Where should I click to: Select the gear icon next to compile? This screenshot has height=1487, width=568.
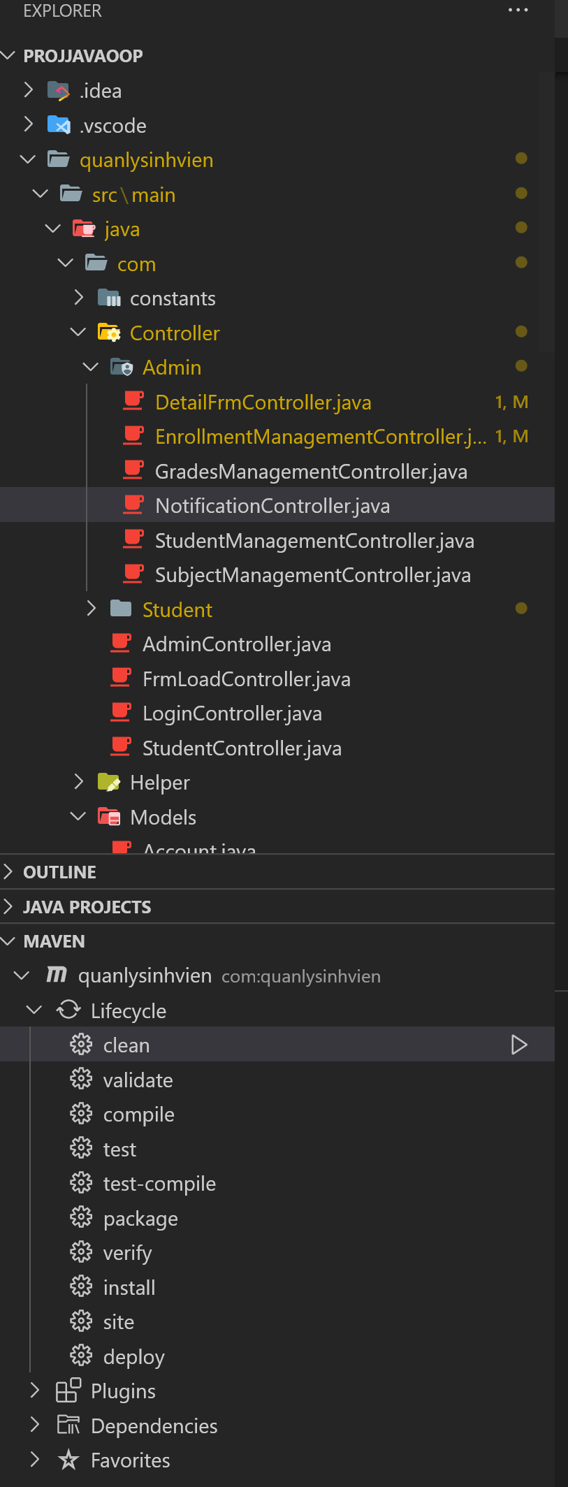pyautogui.click(x=80, y=1114)
